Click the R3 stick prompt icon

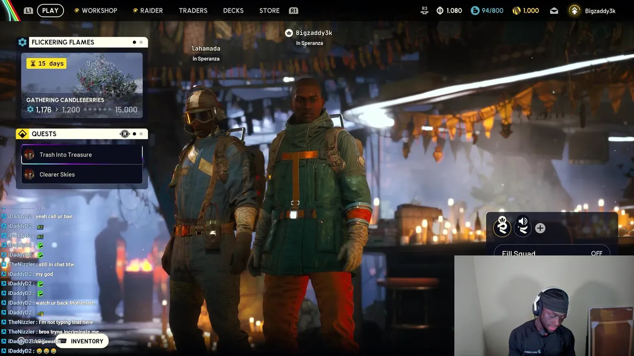424,10
